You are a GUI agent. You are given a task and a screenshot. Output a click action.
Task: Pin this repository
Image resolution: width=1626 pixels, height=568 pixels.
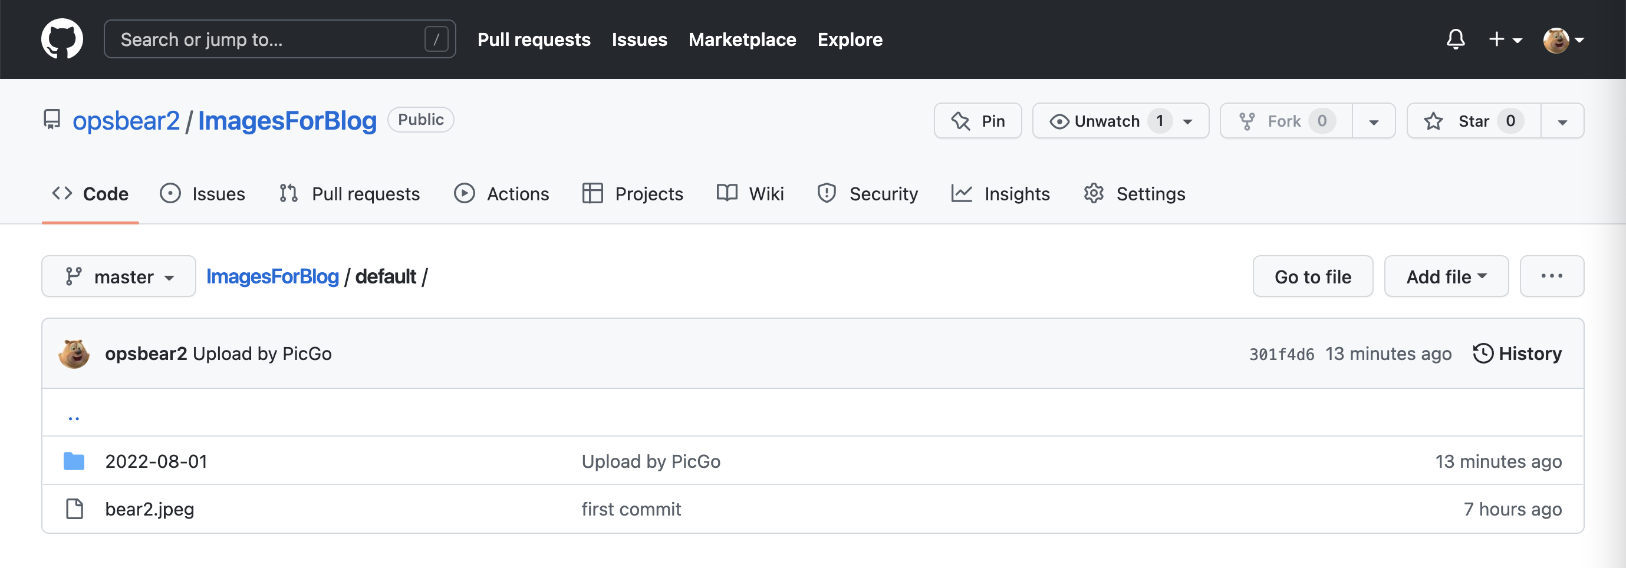click(977, 121)
